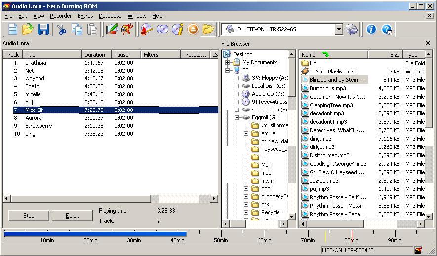Open the Extras menu
437x256 pixels.
(85, 16)
